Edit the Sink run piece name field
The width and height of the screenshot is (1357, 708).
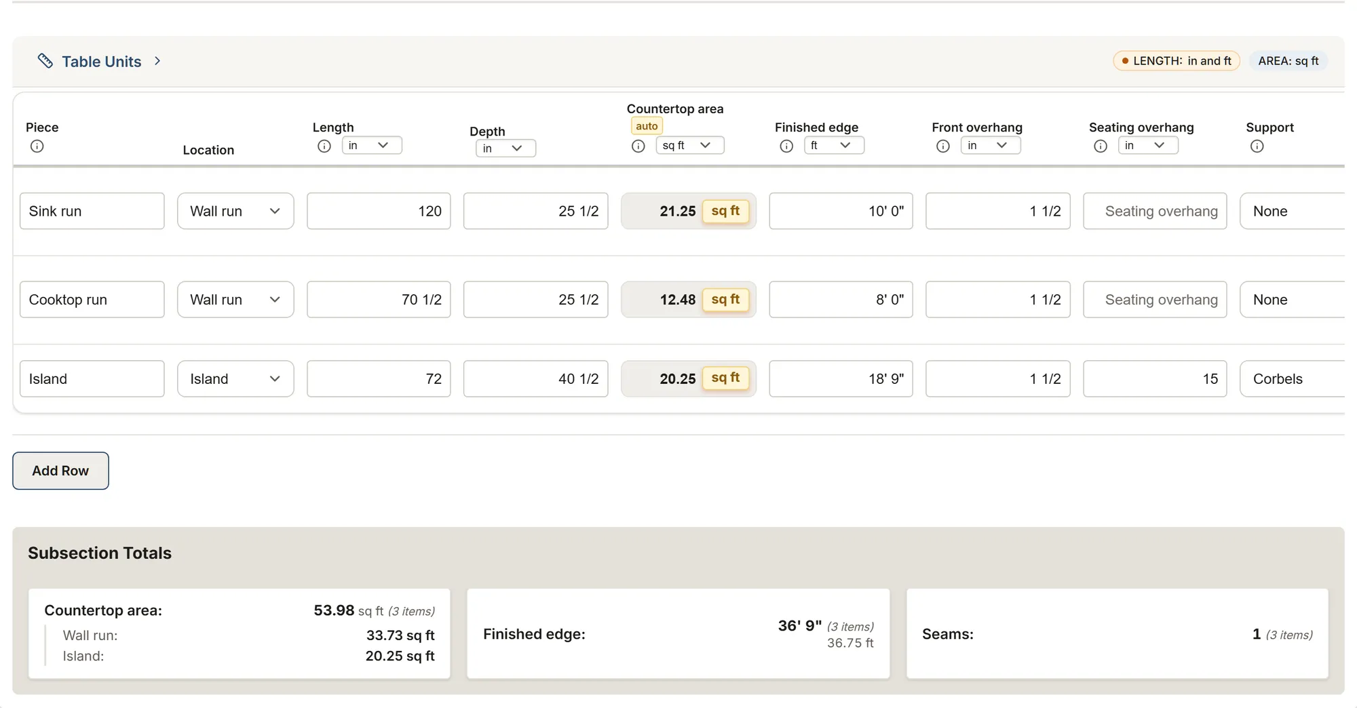tap(92, 211)
